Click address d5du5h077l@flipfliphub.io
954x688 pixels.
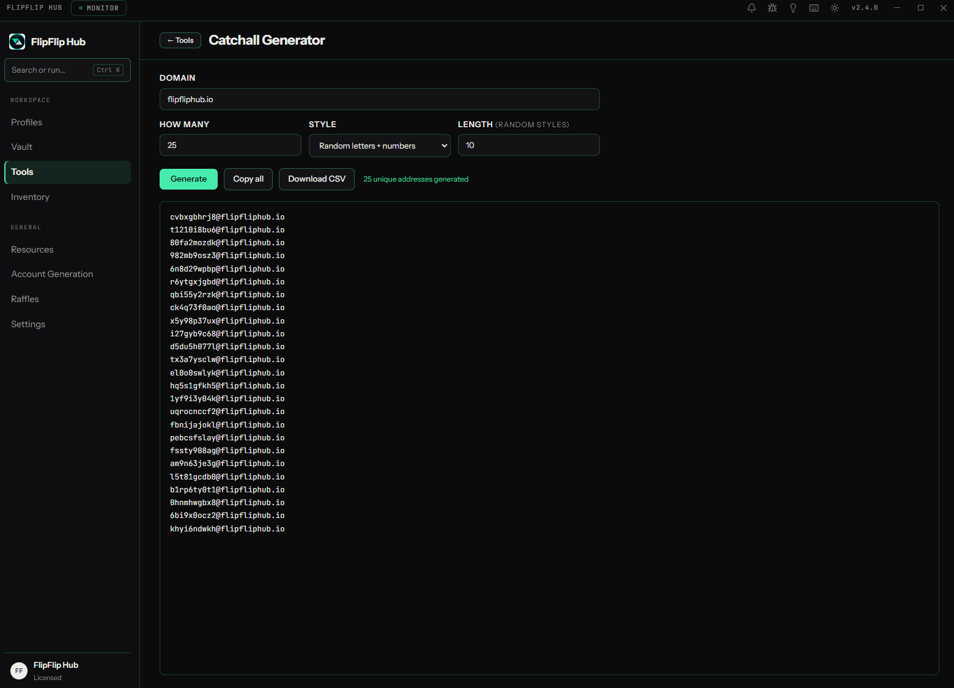click(227, 347)
